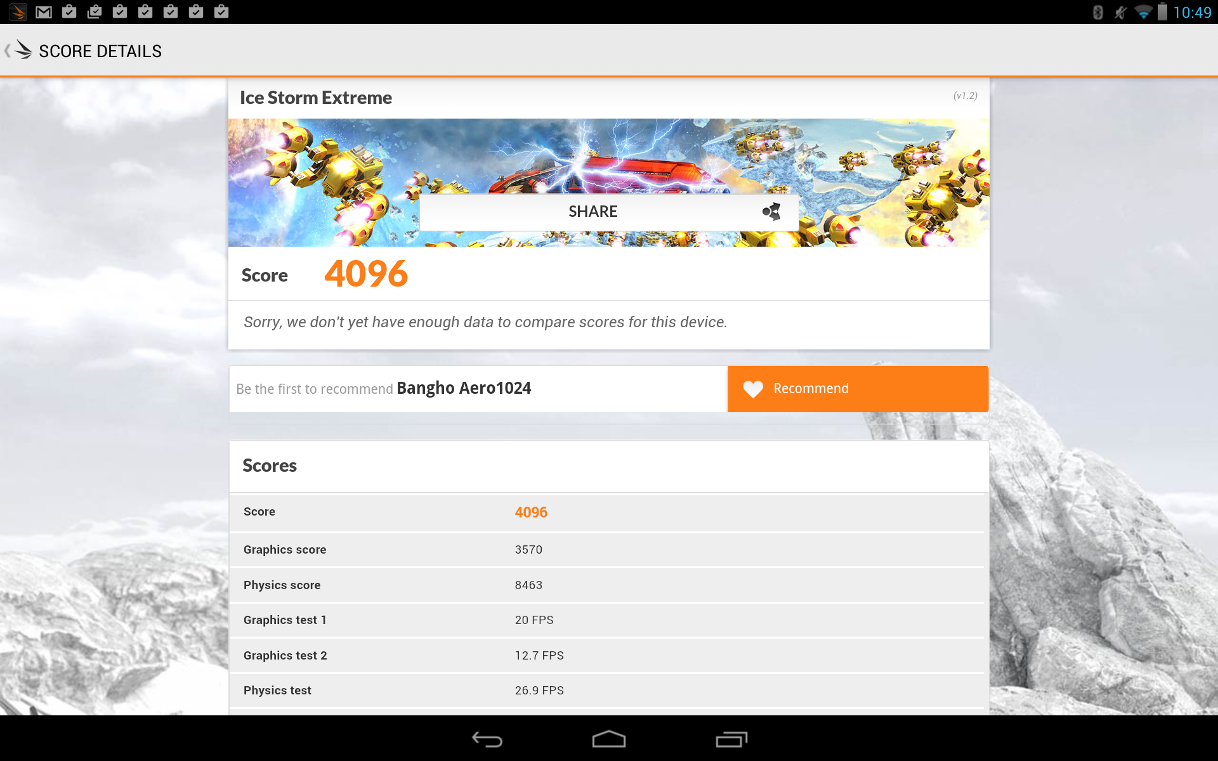The height and width of the screenshot is (761, 1218).
Task: Click the heart icon on Recommend button
Action: point(753,389)
